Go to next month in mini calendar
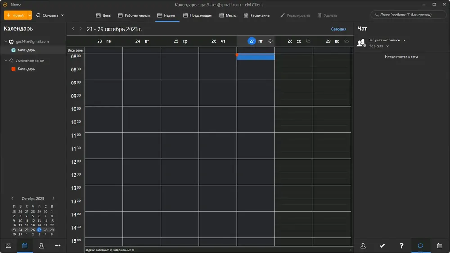 tap(54, 198)
